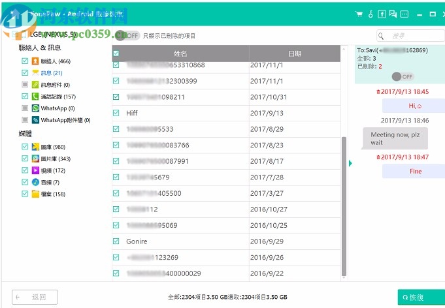Uncheck the Audio (7) checkbox

[x=25, y=182]
